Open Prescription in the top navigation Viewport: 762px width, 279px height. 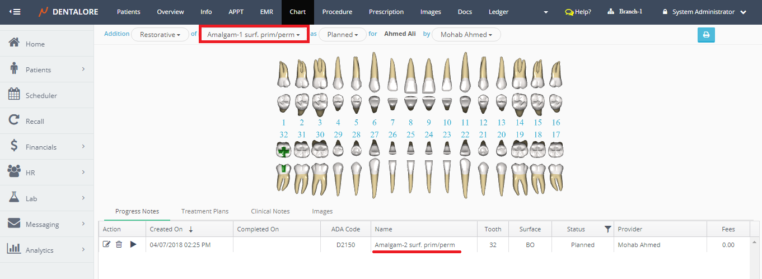(386, 12)
